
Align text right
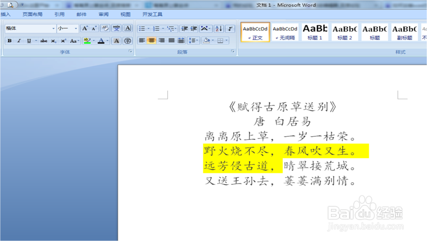161,41
